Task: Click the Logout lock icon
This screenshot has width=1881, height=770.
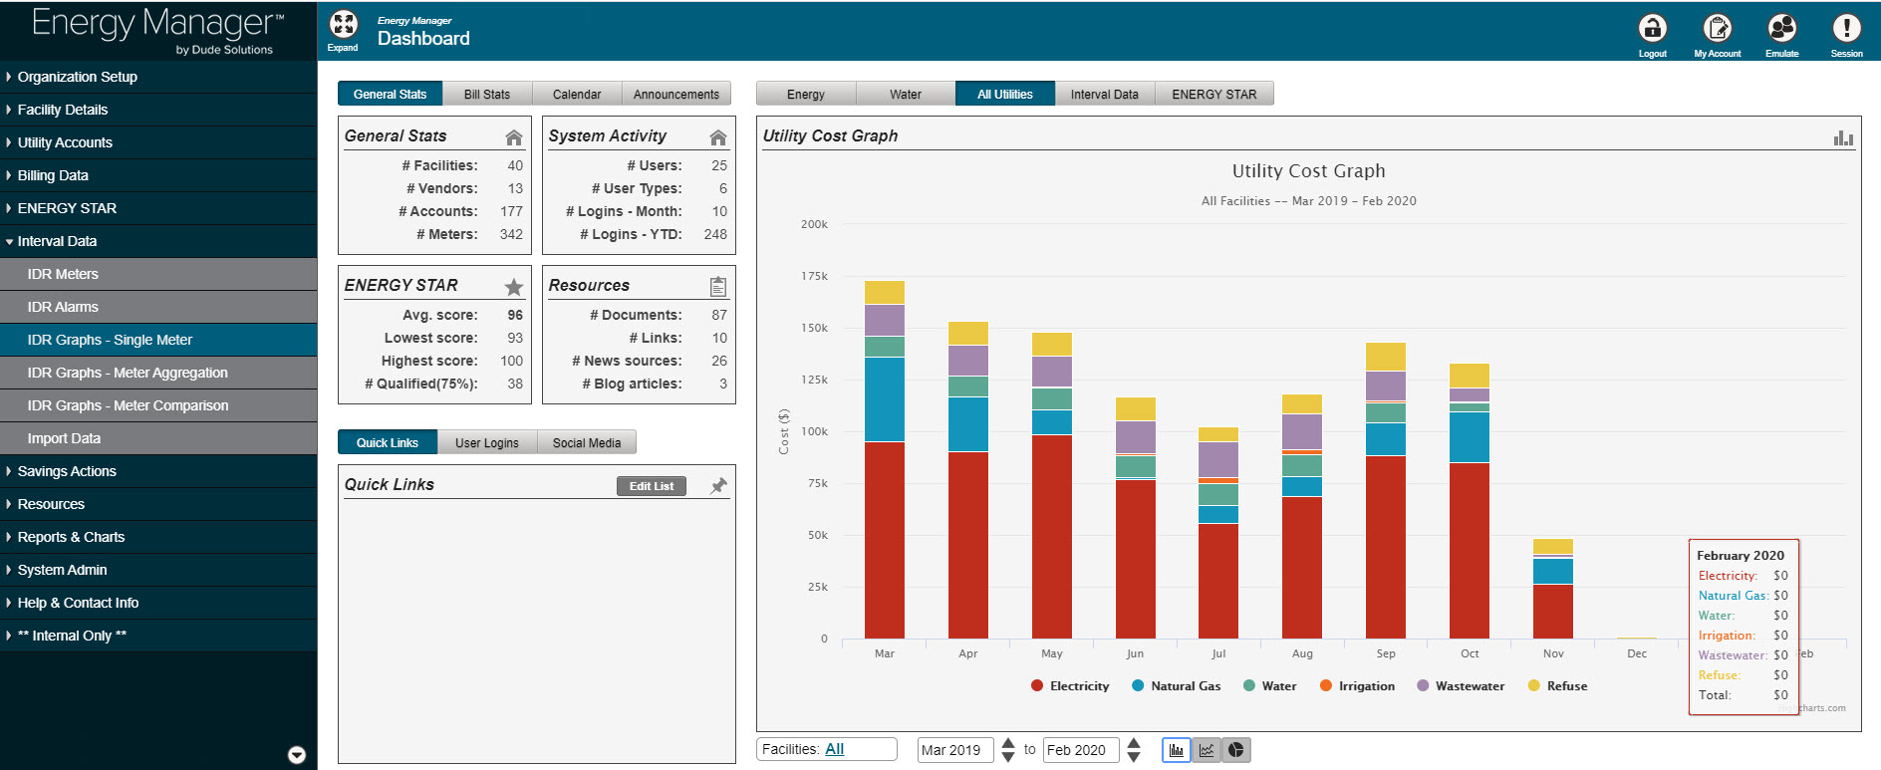Action: click(x=1652, y=27)
